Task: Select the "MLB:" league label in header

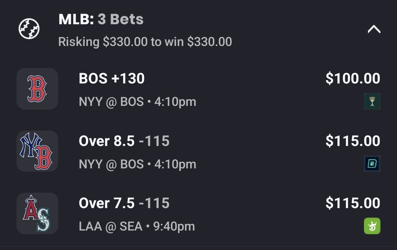Action: coord(76,19)
